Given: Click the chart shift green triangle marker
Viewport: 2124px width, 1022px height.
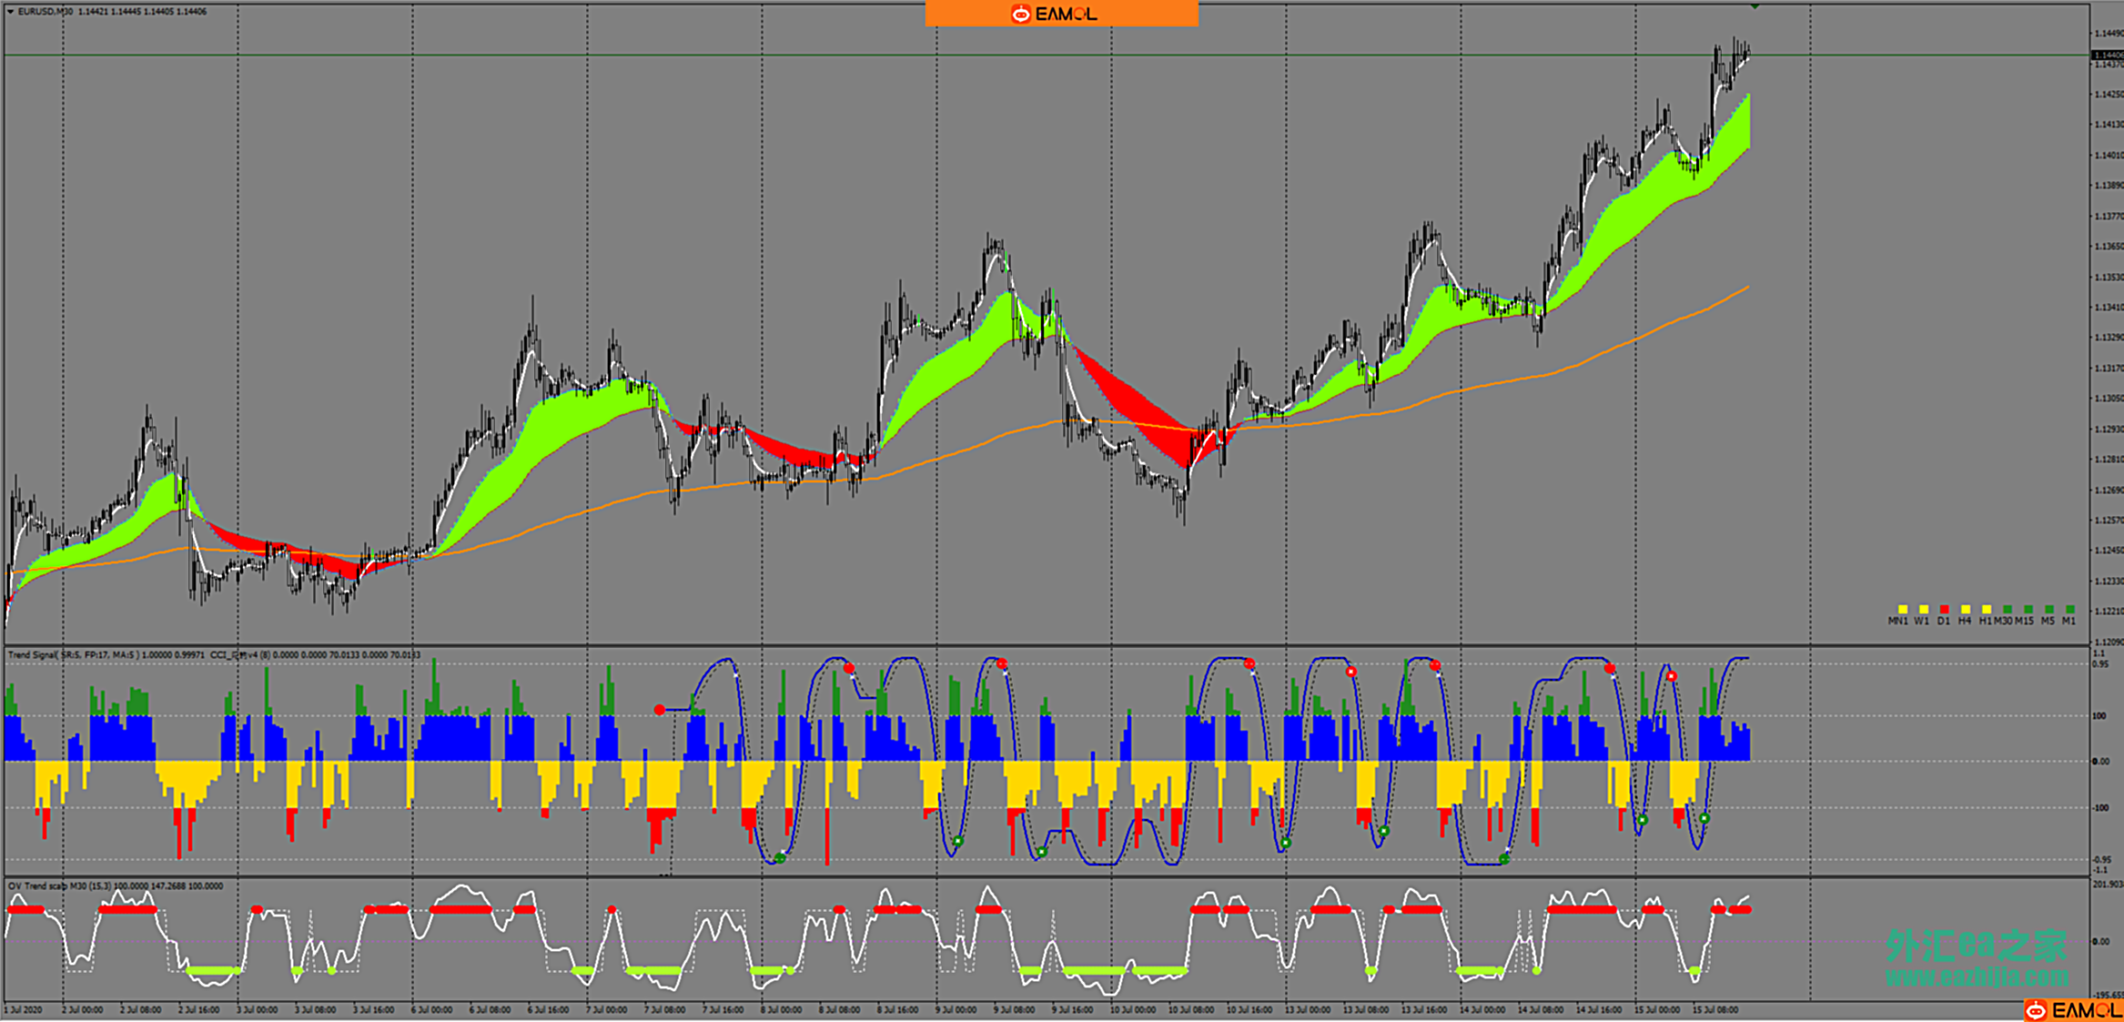Looking at the screenshot, I should 1754,6.
